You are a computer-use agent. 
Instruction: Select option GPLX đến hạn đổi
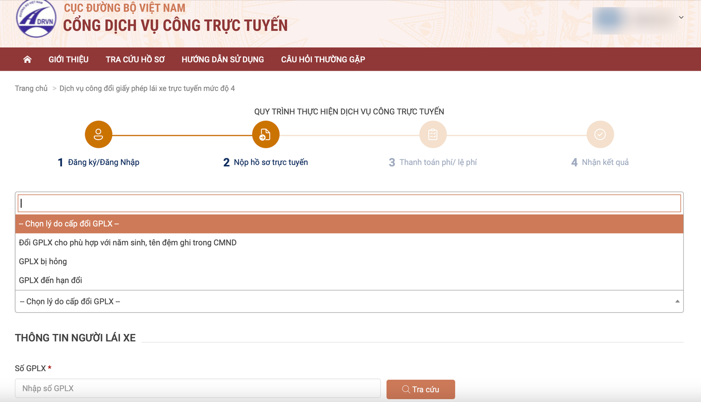(x=50, y=280)
